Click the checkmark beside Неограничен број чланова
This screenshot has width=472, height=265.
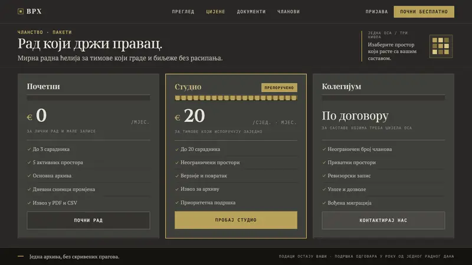324,149
